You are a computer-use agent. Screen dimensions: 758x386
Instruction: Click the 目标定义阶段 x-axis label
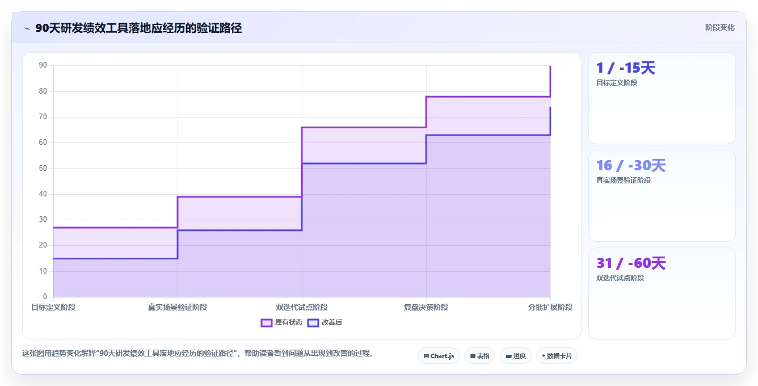53,307
